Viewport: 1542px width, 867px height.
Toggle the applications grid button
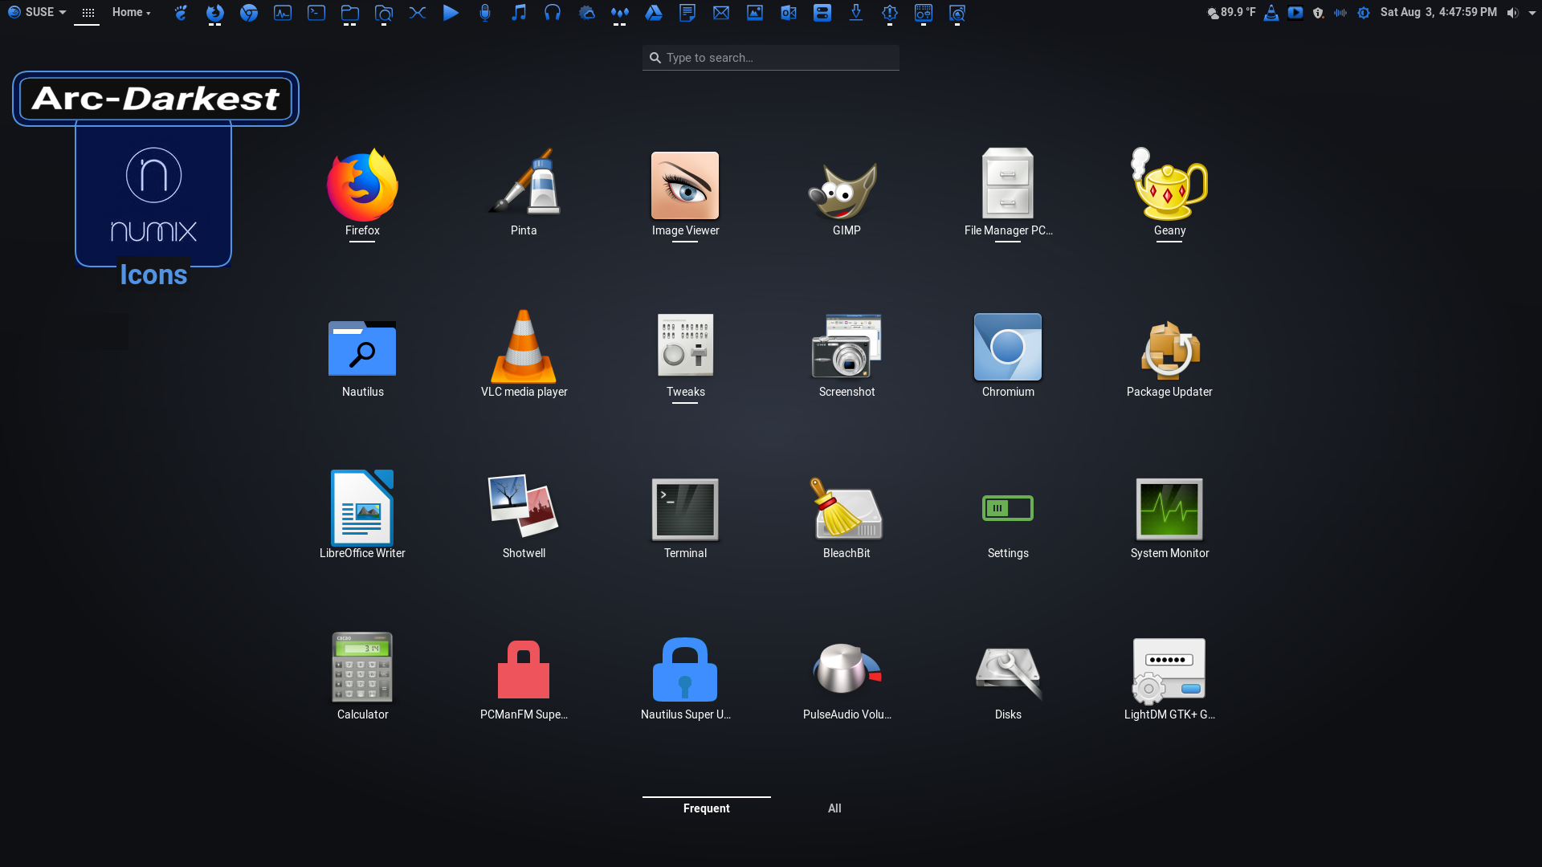click(x=88, y=13)
